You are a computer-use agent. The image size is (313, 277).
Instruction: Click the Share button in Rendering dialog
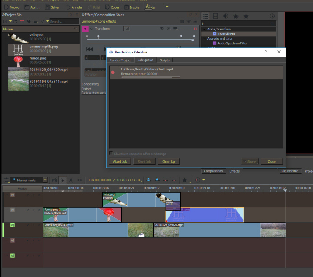click(250, 162)
